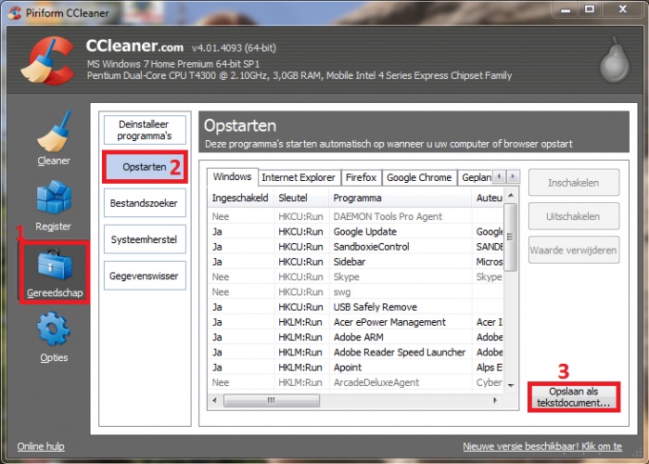Select the SandboxieControl entry
Image resolution: width=649 pixels, height=464 pixels.
(356, 247)
